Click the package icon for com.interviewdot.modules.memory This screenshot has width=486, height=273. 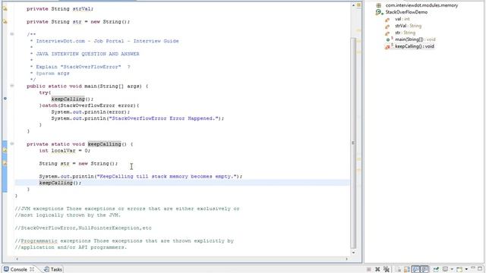[x=378, y=5]
